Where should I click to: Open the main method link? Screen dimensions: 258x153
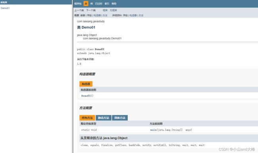[153, 130]
